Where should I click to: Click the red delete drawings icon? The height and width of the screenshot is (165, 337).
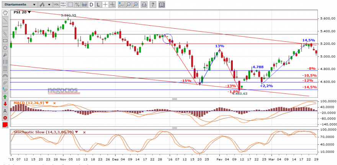[x=5, y=118]
